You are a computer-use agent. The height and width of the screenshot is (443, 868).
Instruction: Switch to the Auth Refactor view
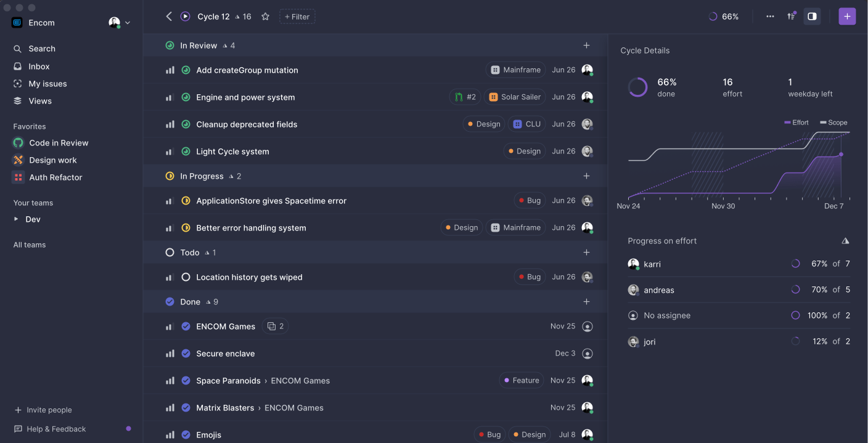pyautogui.click(x=55, y=177)
